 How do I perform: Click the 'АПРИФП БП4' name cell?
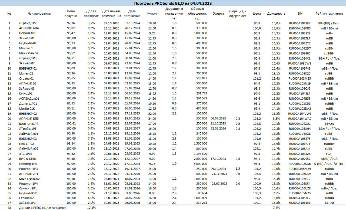click(x=29, y=28)
